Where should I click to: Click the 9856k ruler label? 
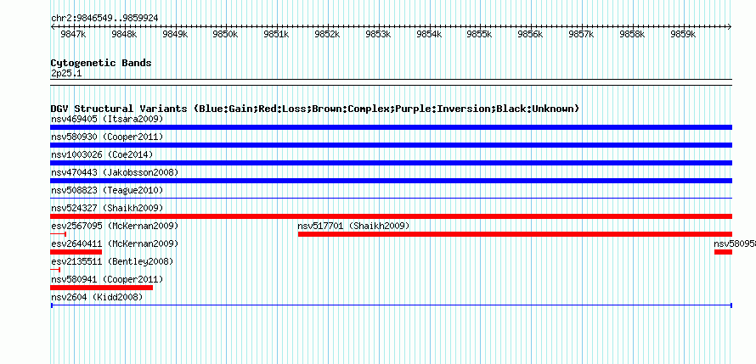coord(530,34)
